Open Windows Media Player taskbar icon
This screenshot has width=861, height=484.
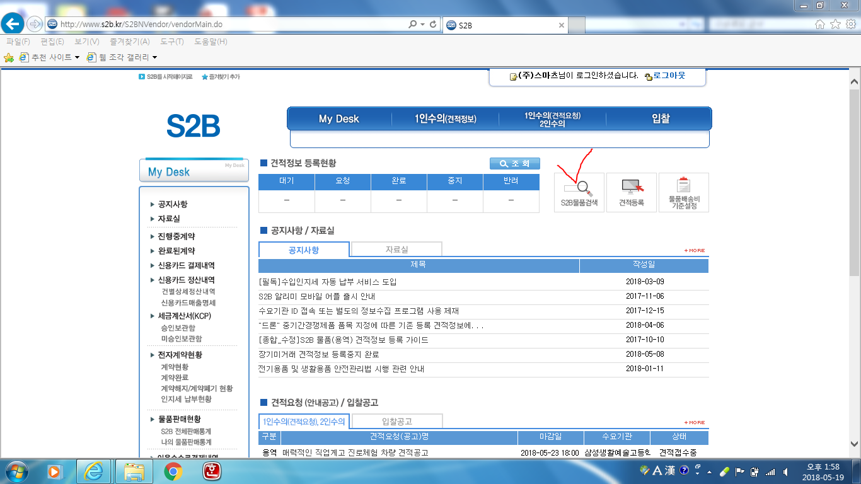(55, 471)
